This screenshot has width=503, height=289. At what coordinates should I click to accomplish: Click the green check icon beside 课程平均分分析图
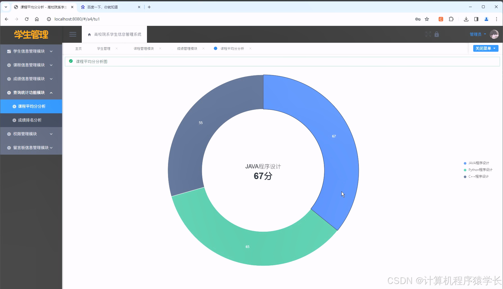point(71,61)
